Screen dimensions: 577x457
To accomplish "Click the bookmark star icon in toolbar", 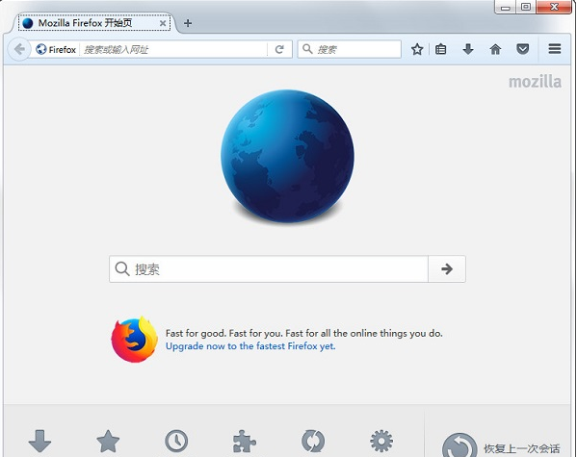I will tap(417, 49).
